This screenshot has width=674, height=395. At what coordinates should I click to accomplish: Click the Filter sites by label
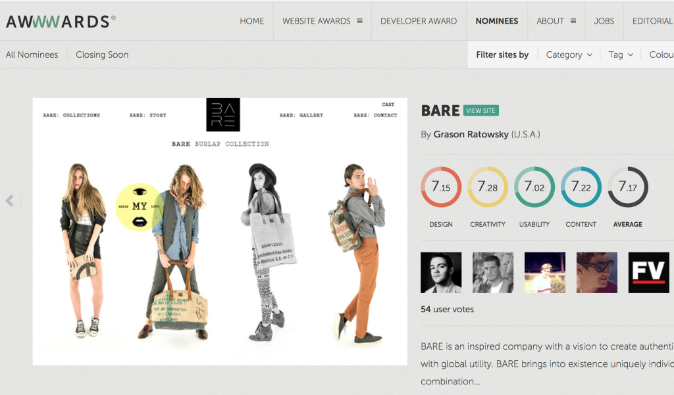click(x=502, y=55)
